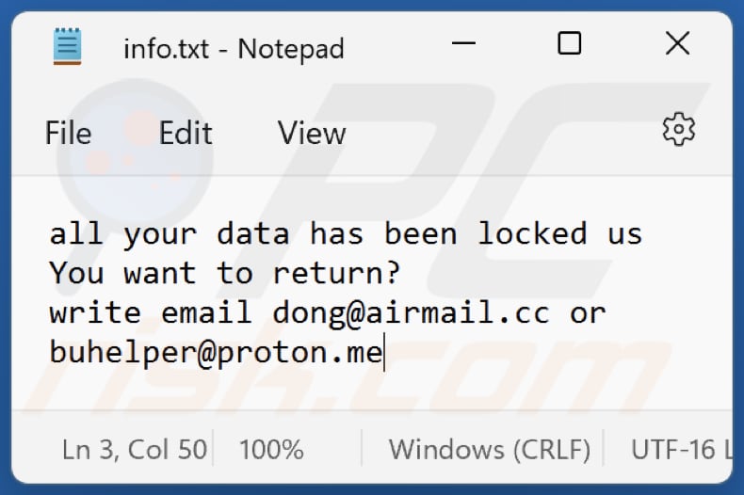Click the Notepad app icon in title bar

tap(68, 45)
